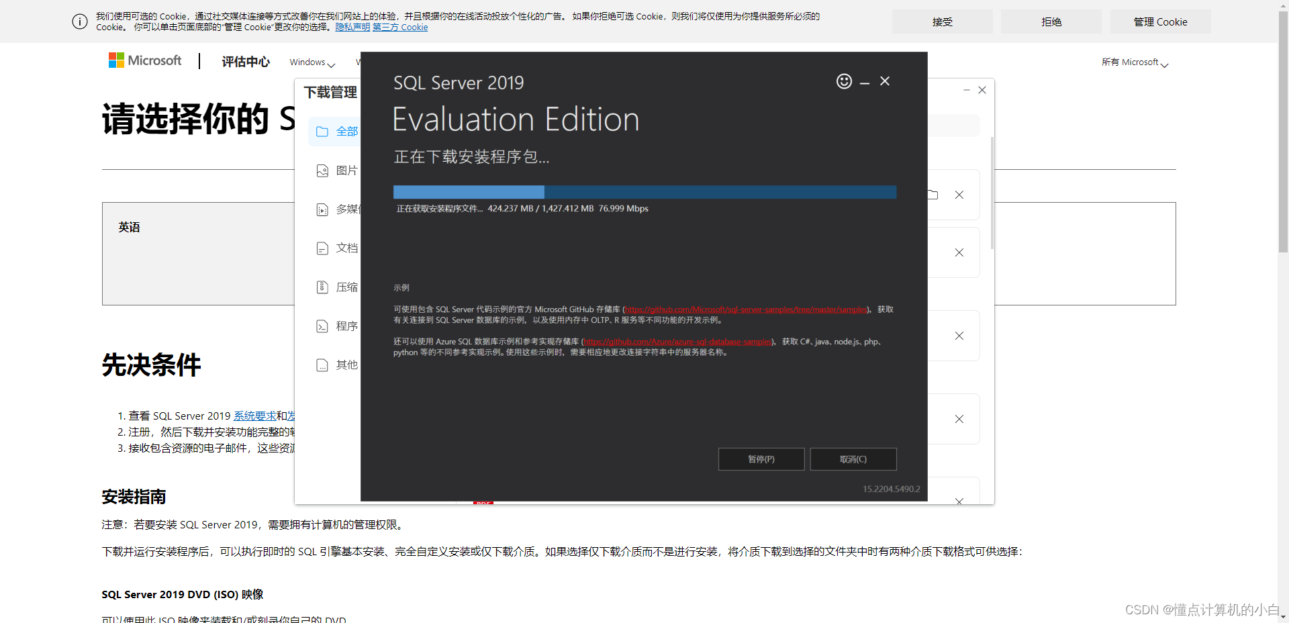
Task: Click the download manager list scrollbar
Action: click(992, 193)
